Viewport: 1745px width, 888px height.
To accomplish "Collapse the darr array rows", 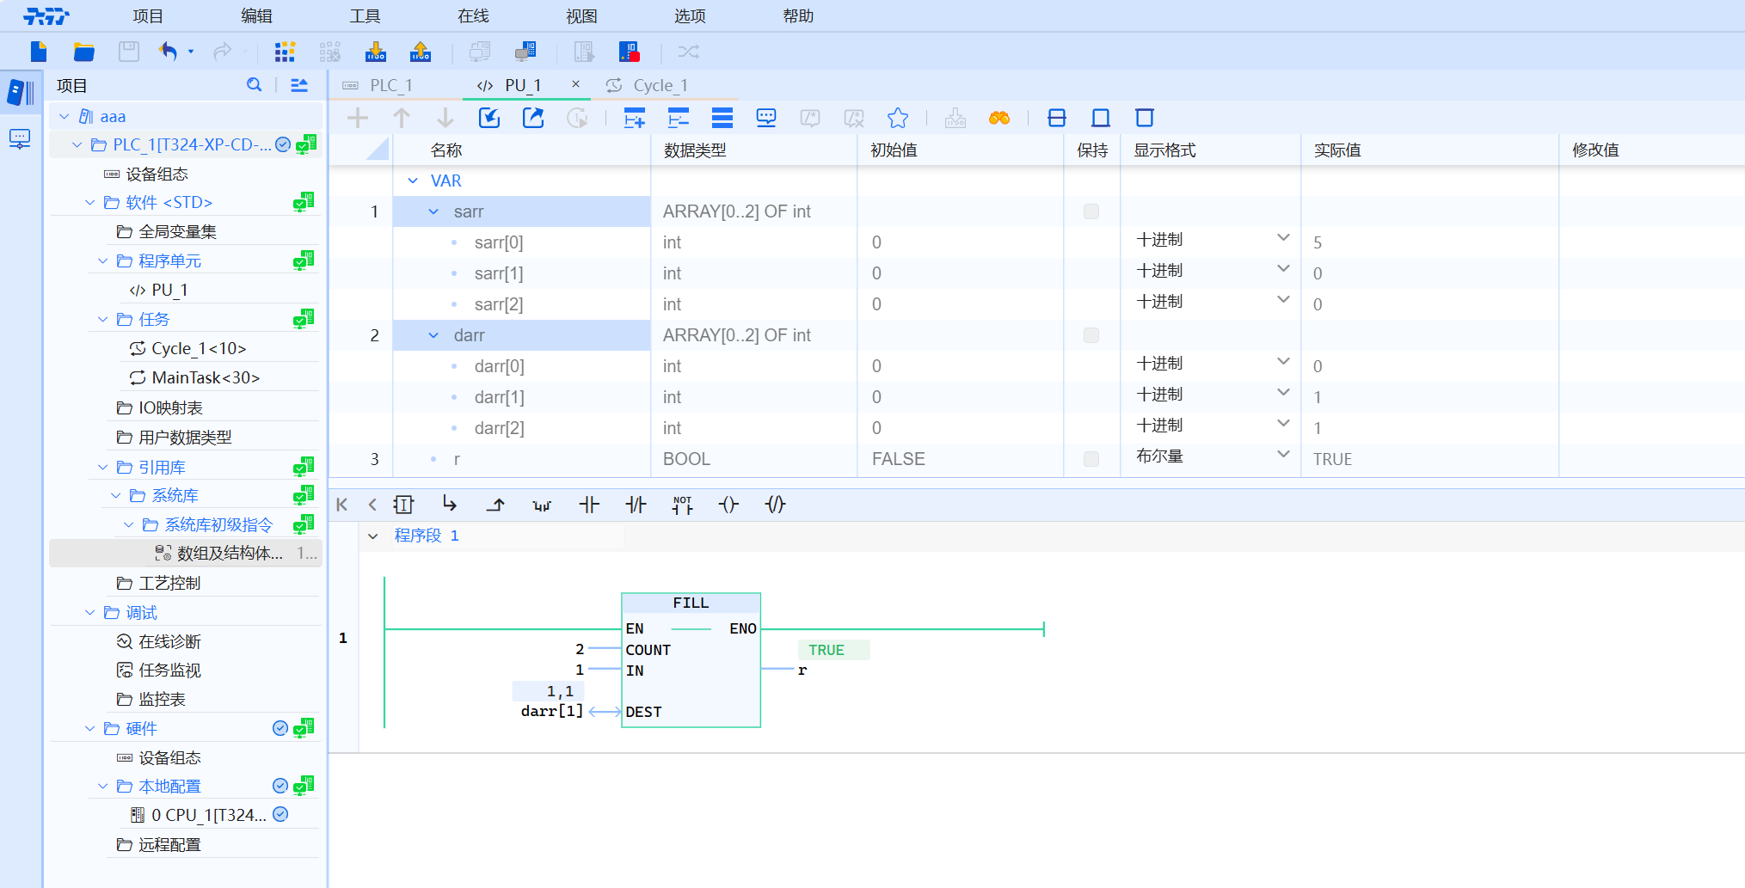I will pyautogui.click(x=433, y=335).
